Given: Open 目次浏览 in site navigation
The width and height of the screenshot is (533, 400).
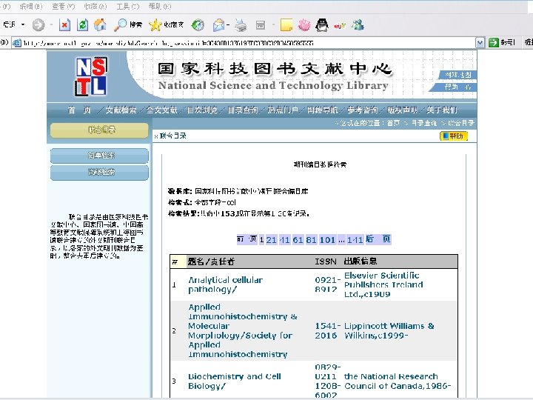Looking at the screenshot, I should point(202,110).
